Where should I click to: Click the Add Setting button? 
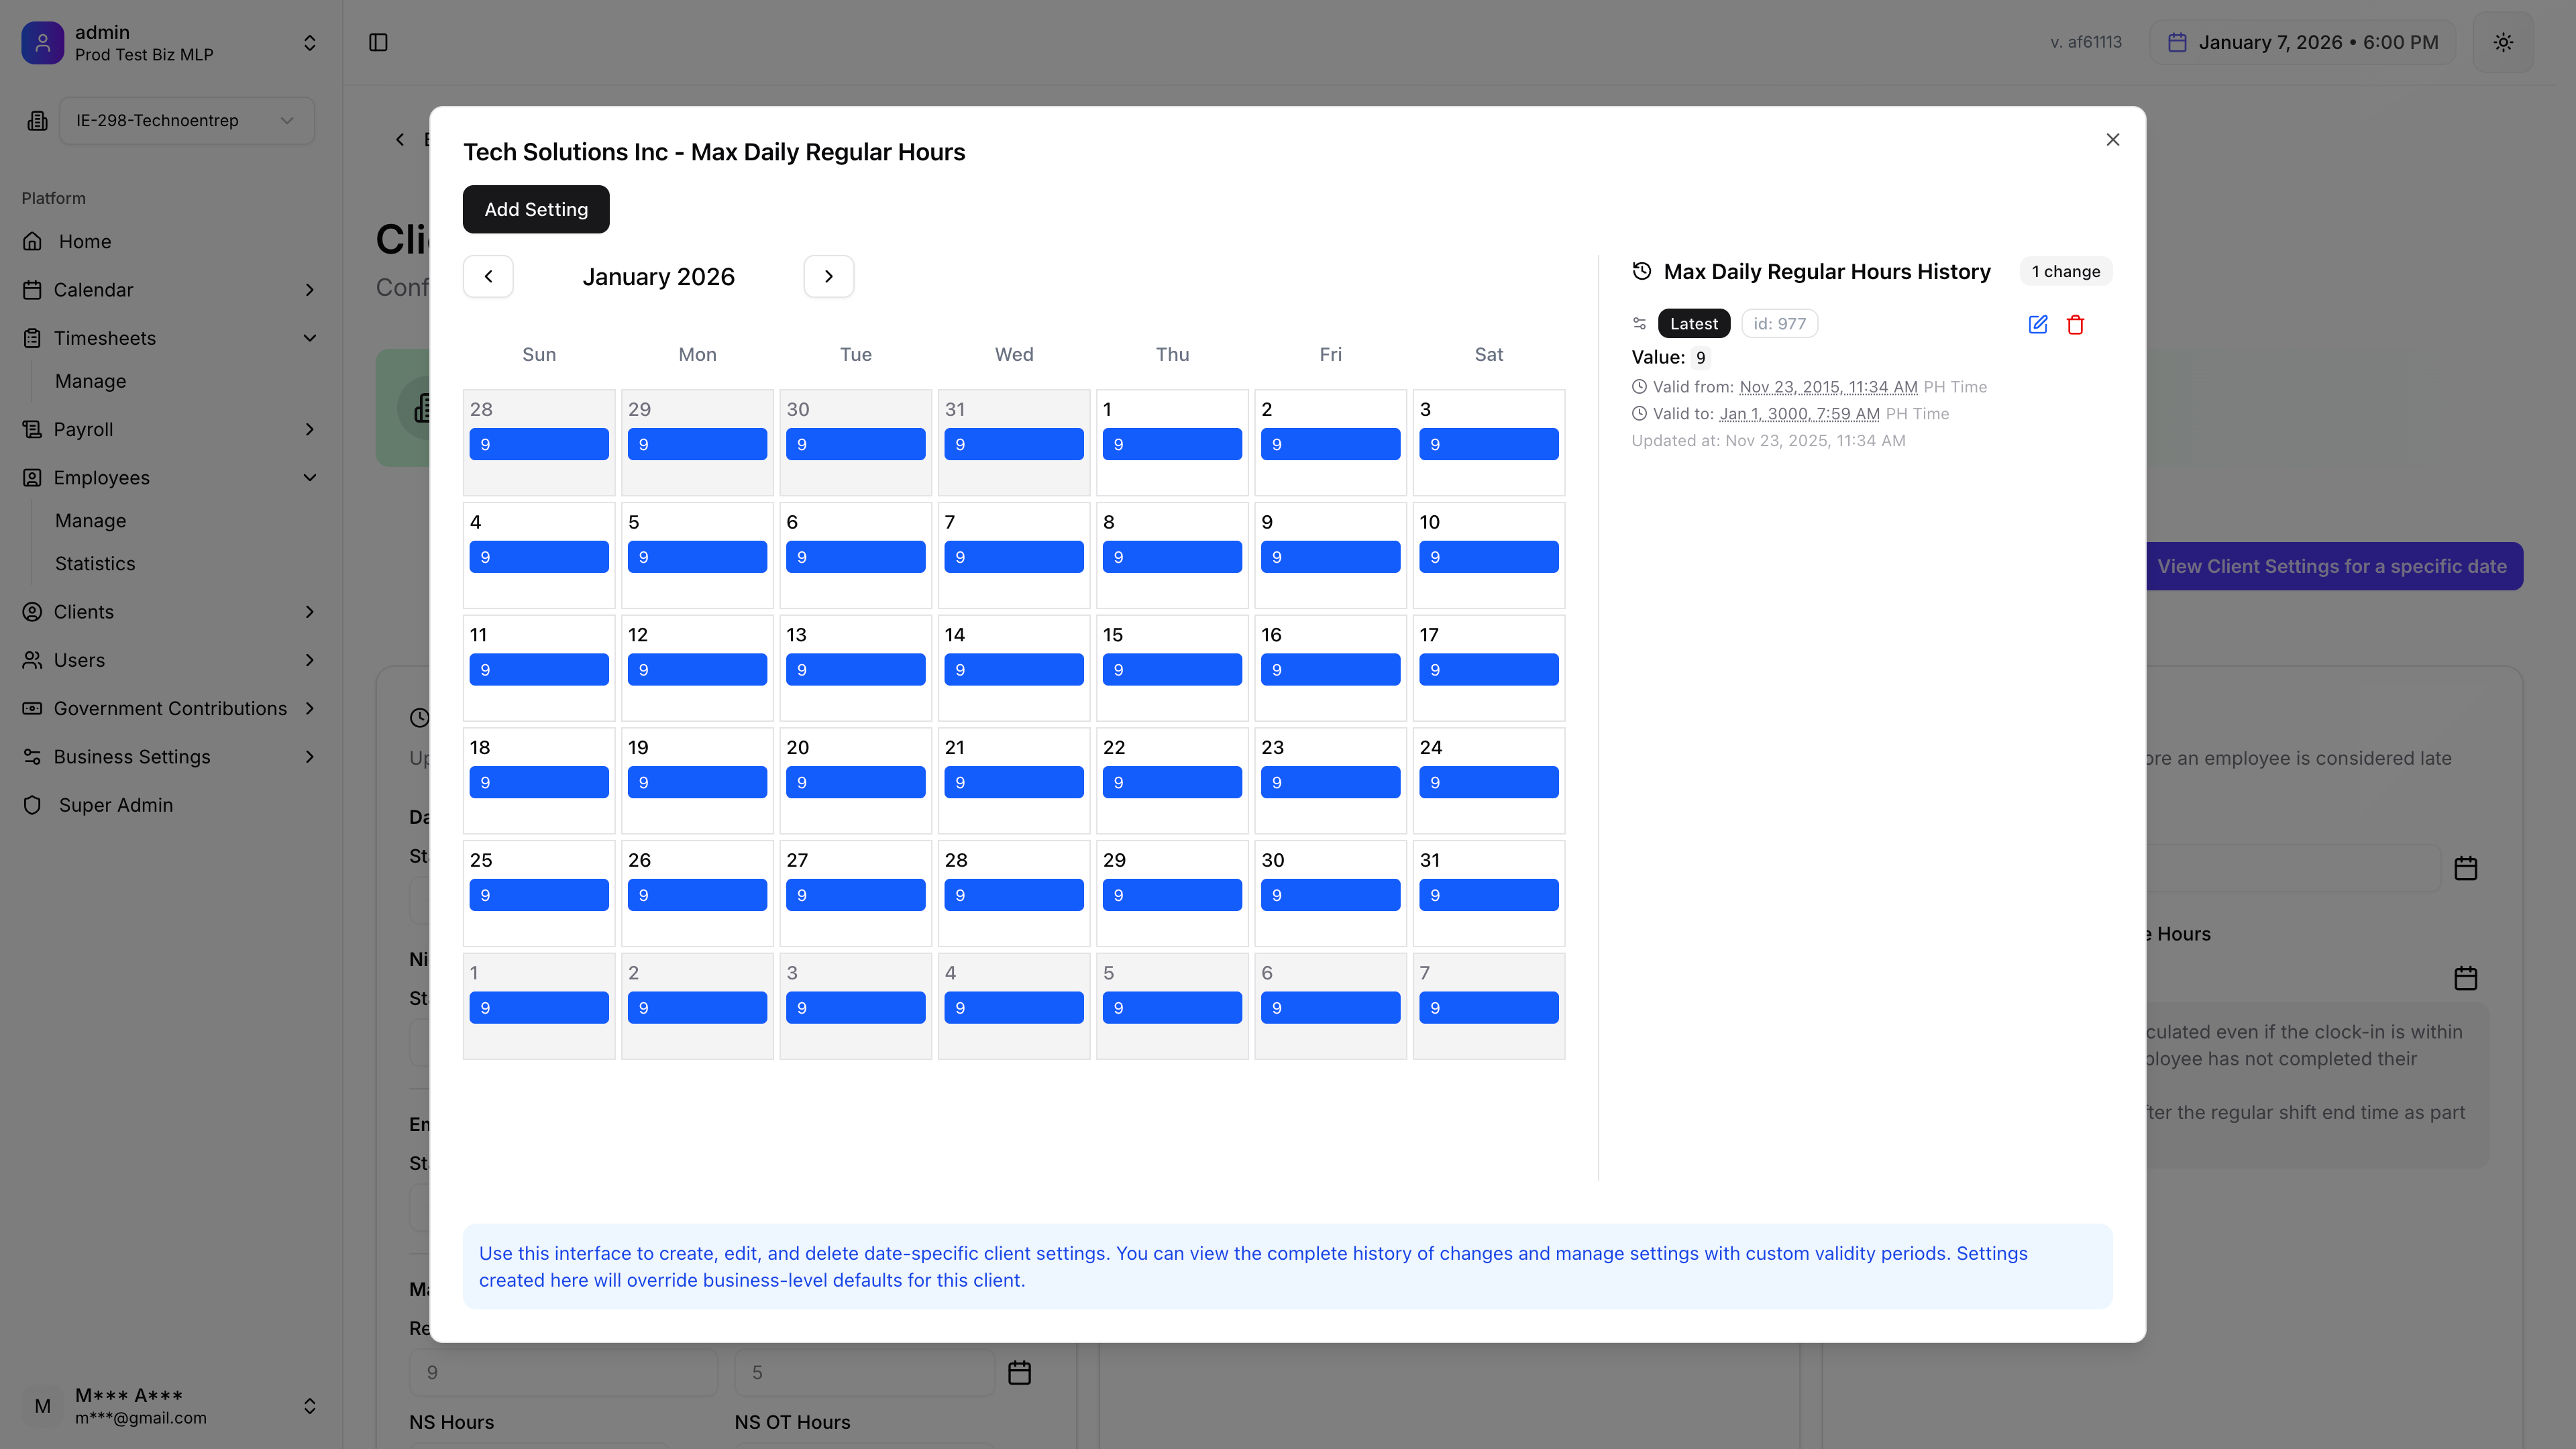pyautogui.click(x=535, y=209)
